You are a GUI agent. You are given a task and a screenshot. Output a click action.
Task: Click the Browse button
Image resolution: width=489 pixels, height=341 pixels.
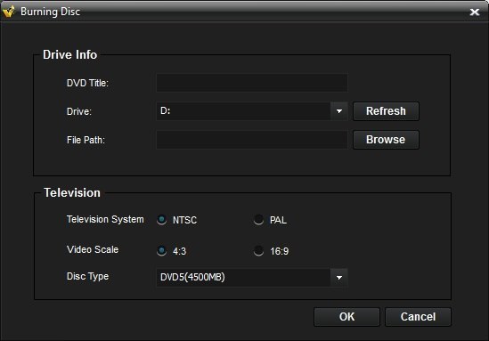coord(386,140)
